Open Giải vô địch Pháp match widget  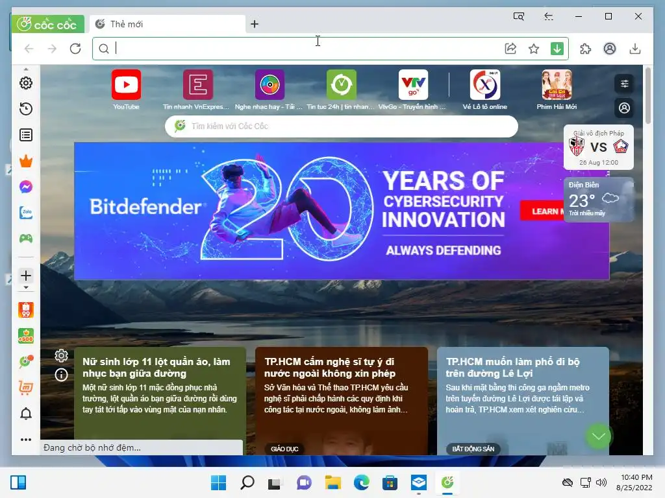(x=598, y=147)
